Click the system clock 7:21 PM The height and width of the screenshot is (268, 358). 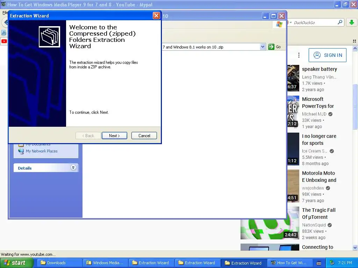(345, 263)
